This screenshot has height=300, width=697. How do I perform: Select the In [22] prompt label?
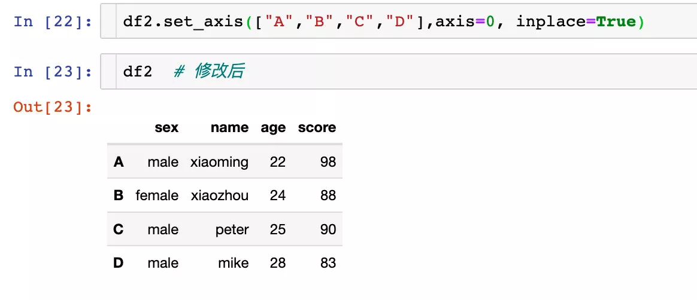click(53, 22)
